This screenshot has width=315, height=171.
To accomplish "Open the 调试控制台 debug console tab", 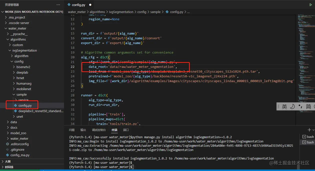I will pyautogui.click(x=99, y=130).
